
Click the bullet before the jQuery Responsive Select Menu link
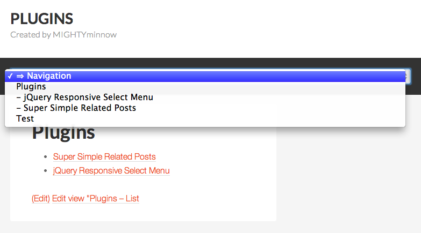[x=46, y=171]
